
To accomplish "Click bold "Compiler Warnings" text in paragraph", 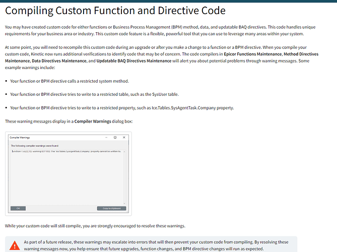I will tap(93, 121).
